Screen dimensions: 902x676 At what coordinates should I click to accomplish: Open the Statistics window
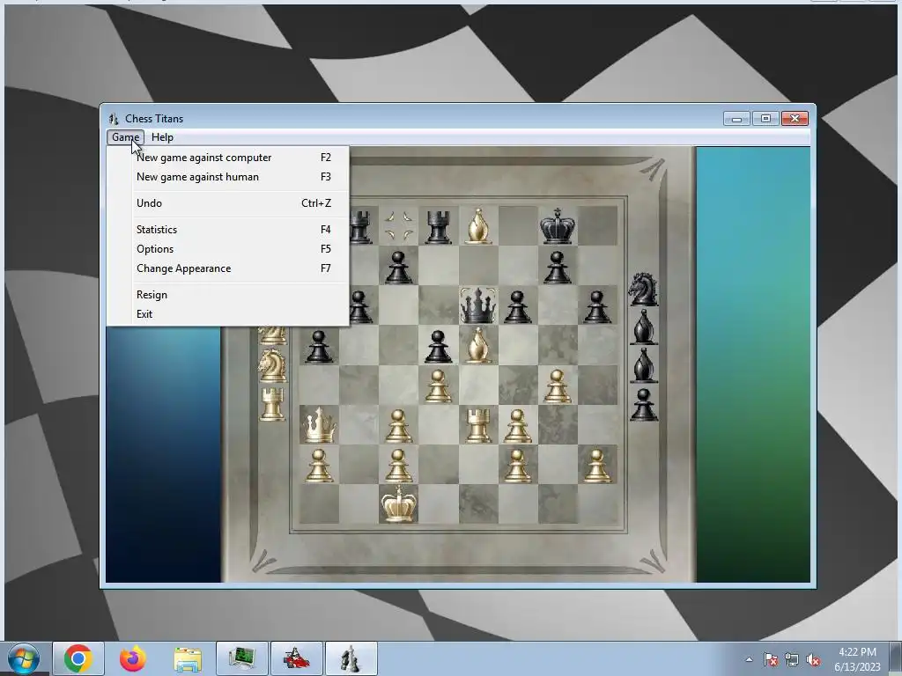click(x=228, y=230)
